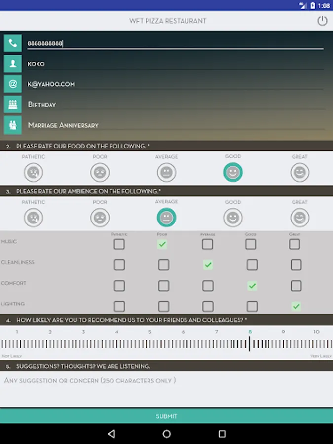Click WFT PIZZA RESTAURANT title
The height and width of the screenshot is (444, 333).
pos(168,21)
